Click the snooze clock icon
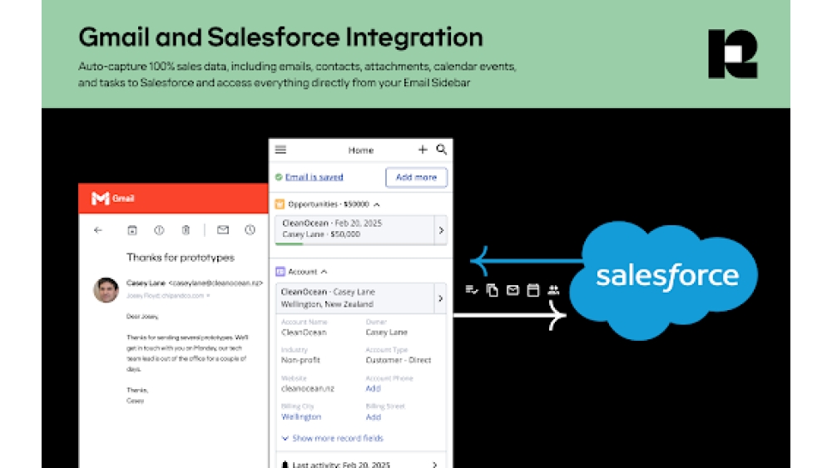 coord(250,230)
